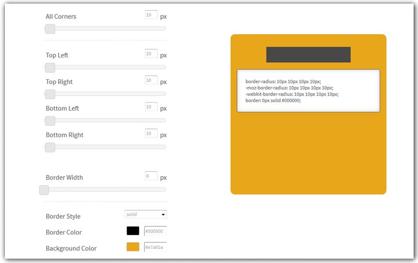
Task: Click the orange Background Color swatch
Action: (x=132, y=247)
